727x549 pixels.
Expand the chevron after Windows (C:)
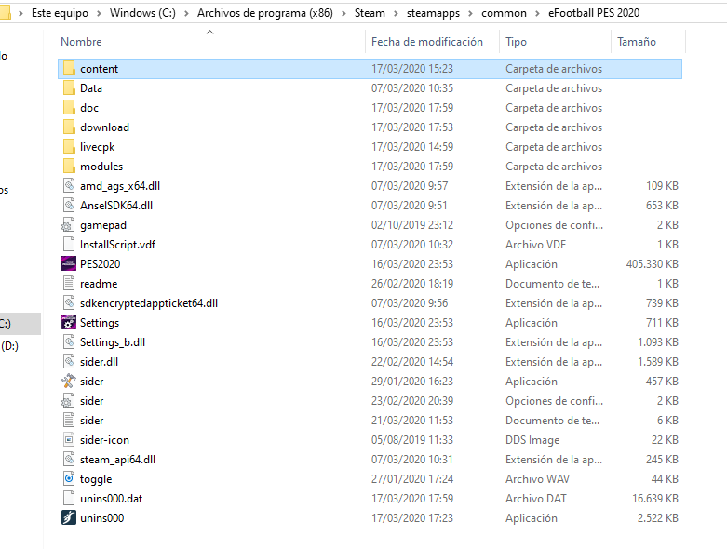186,13
